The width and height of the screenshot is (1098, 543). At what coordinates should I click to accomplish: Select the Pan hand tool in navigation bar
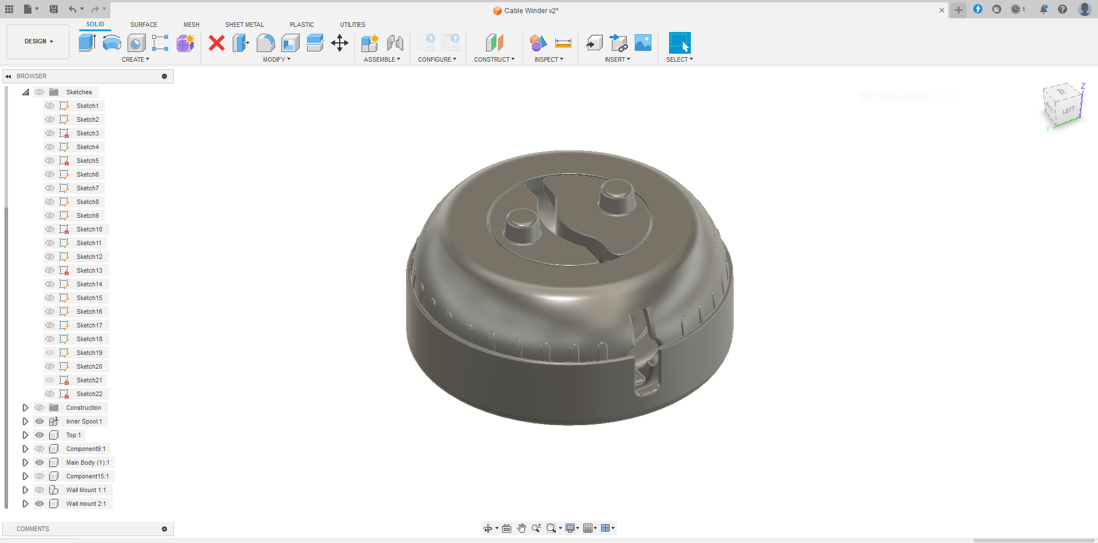(522, 528)
